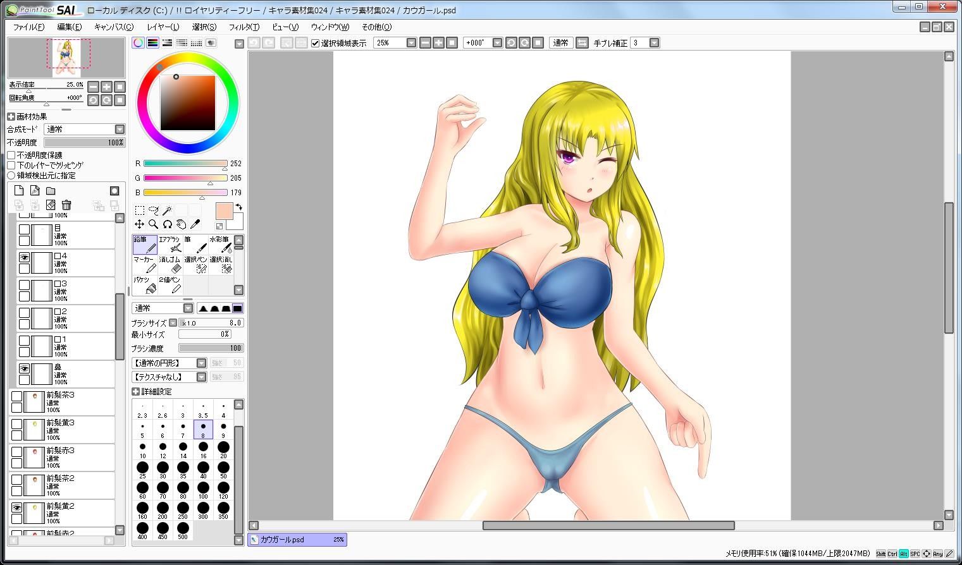Image resolution: width=962 pixels, height=565 pixels.
Task: Enable the 不透明度保護 checkbox
Action: [x=11, y=155]
